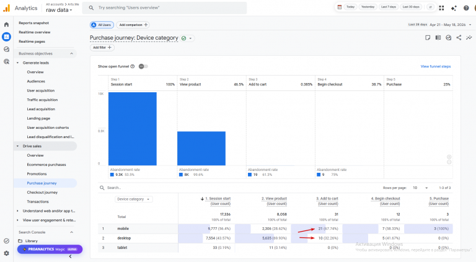This screenshot has height=262, width=476.
Task: Open the Transactions report
Action: pos(38,202)
